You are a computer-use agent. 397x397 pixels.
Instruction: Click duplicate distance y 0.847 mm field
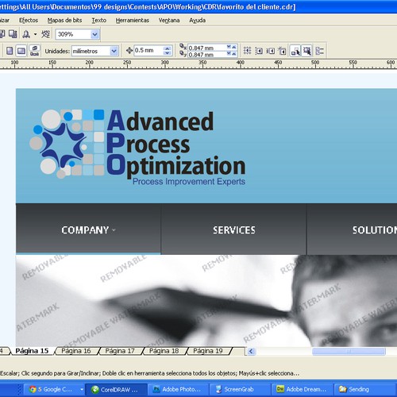(x=206, y=55)
